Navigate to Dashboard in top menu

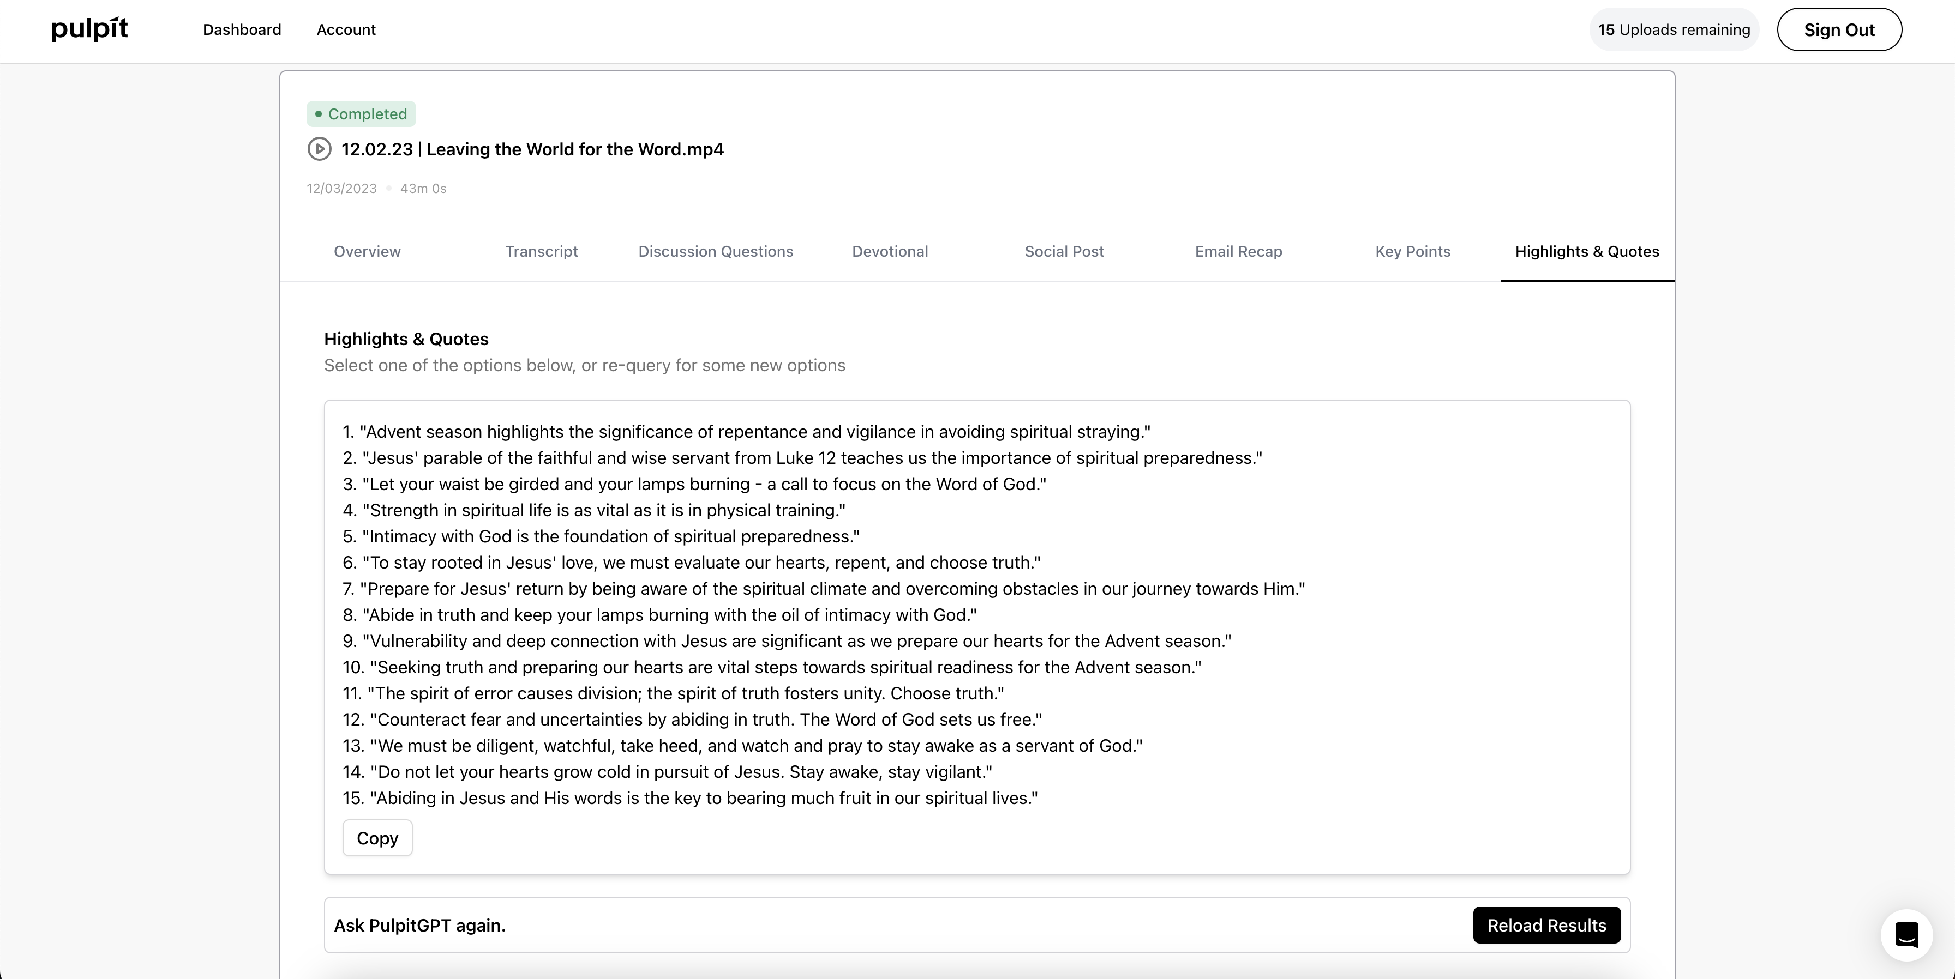(x=241, y=29)
